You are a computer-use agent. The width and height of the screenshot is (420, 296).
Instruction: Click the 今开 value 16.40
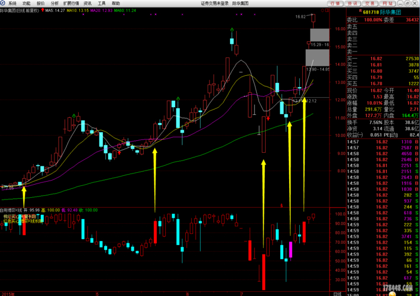click(413, 91)
